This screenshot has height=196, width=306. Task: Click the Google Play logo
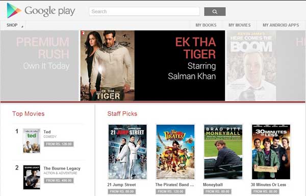coord(41,11)
